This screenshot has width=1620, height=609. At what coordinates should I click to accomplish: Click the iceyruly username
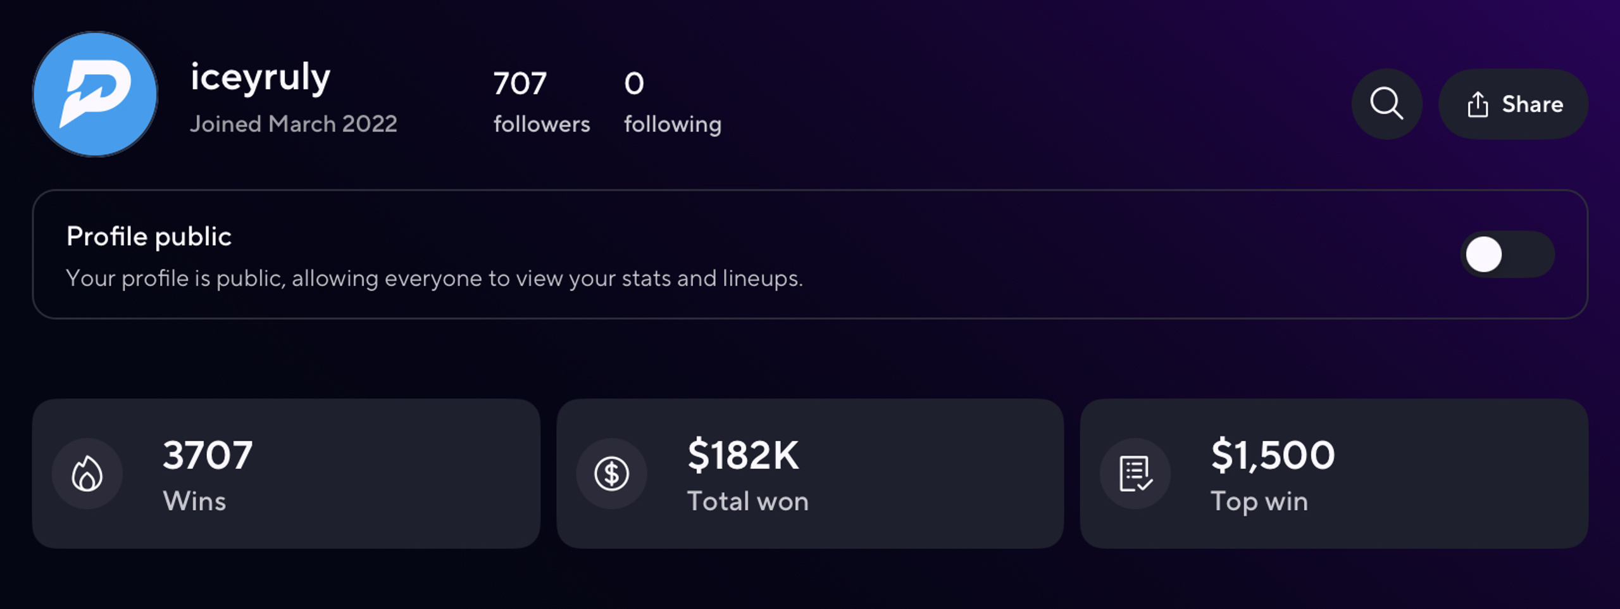260,78
